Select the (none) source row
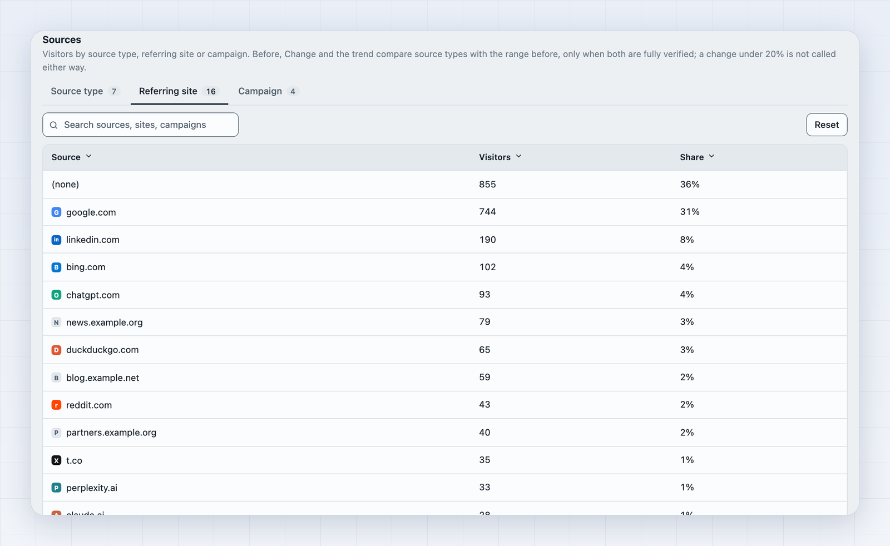The height and width of the screenshot is (546, 890). point(445,185)
